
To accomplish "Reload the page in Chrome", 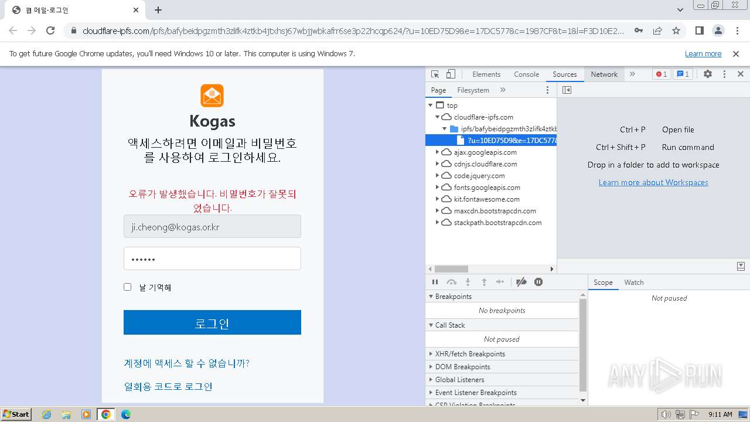I will coord(50,30).
